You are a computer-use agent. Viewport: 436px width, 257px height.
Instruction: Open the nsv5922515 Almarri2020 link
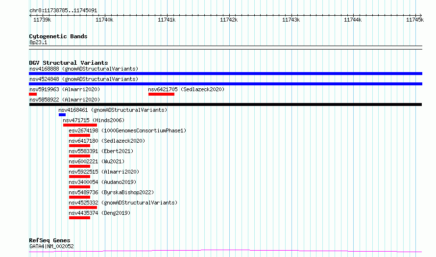coord(104,172)
